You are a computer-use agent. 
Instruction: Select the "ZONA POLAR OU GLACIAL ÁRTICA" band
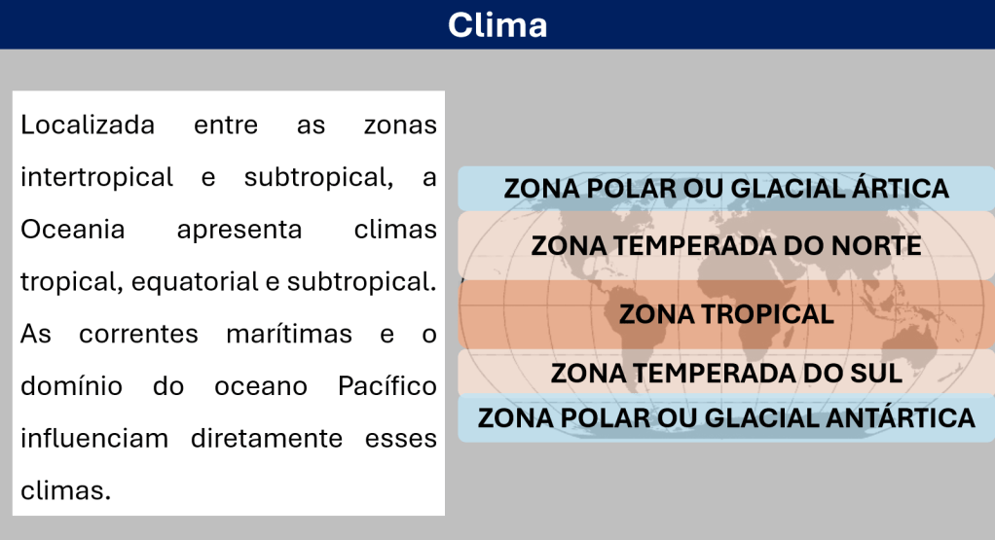tap(725, 189)
